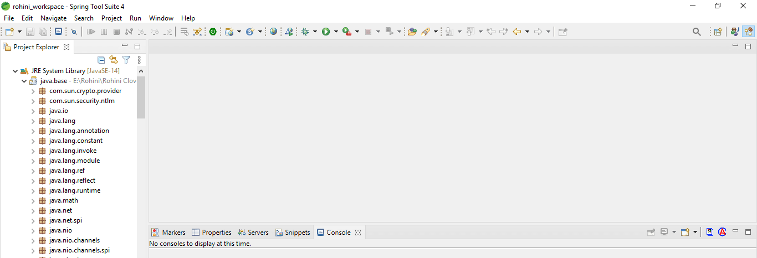This screenshot has height=258, width=757.
Task: Click the Step Over icon
Action: click(x=155, y=32)
